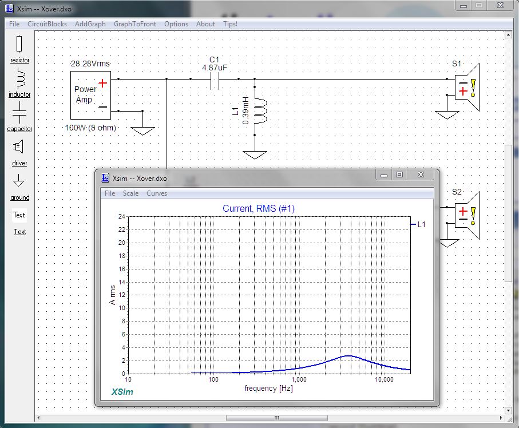Open the Tips! menu
This screenshot has height=428, width=519.
click(230, 24)
